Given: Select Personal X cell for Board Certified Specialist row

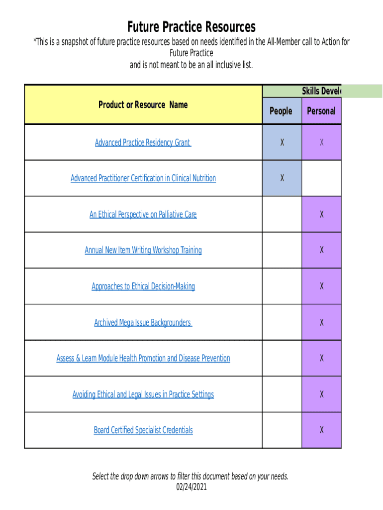Looking at the screenshot, I should 322,430.
